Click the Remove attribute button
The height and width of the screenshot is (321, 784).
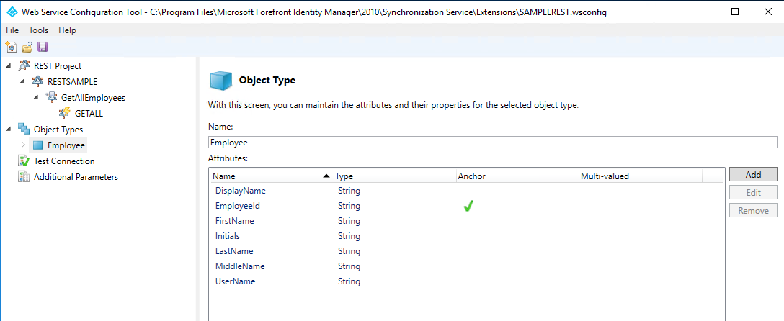(x=753, y=210)
